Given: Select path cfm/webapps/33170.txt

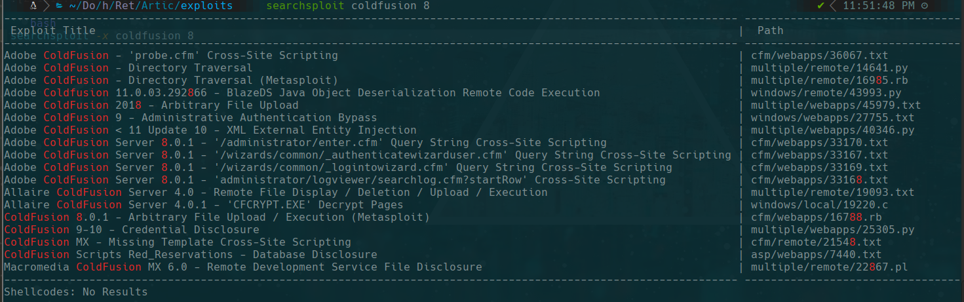Looking at the screenshot, I should pyautogui.click(x=819, y=143).
